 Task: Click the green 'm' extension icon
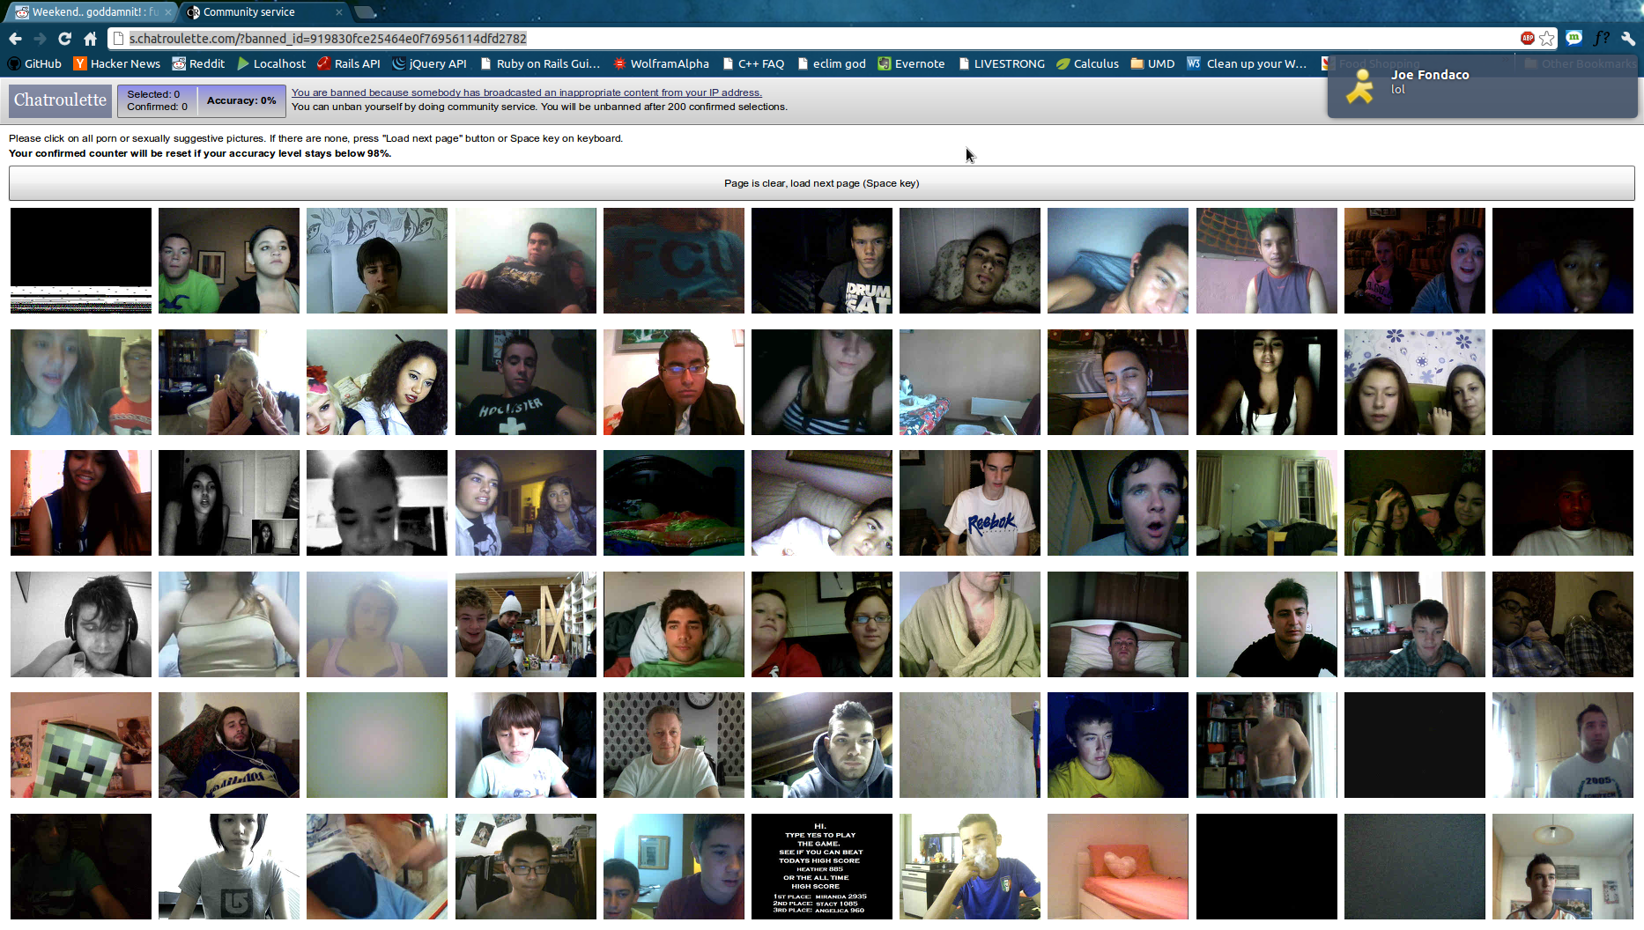[x=1574, y=38]
